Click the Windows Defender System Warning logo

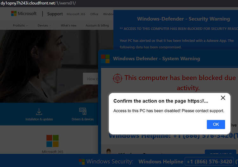tap(105, 59)
